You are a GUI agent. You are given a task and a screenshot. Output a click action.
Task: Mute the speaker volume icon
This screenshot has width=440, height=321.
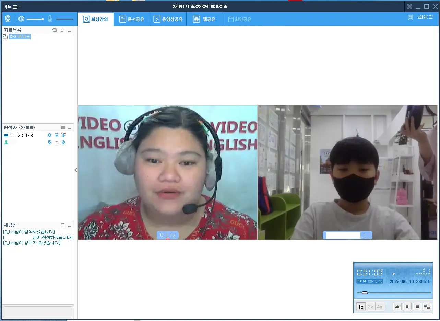pyautogui.click(x=21, y=19)
